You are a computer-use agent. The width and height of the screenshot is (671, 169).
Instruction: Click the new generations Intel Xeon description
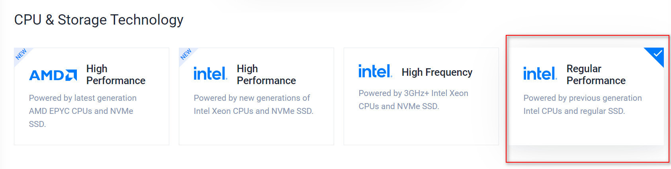[253, 104]
